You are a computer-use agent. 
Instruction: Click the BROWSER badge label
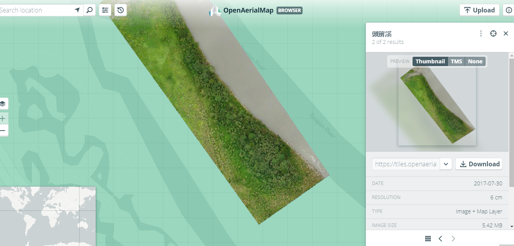point(289,10)
